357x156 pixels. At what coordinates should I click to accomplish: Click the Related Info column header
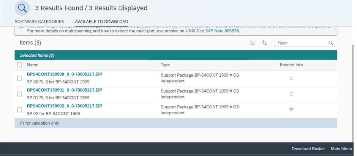pos(291,65)
